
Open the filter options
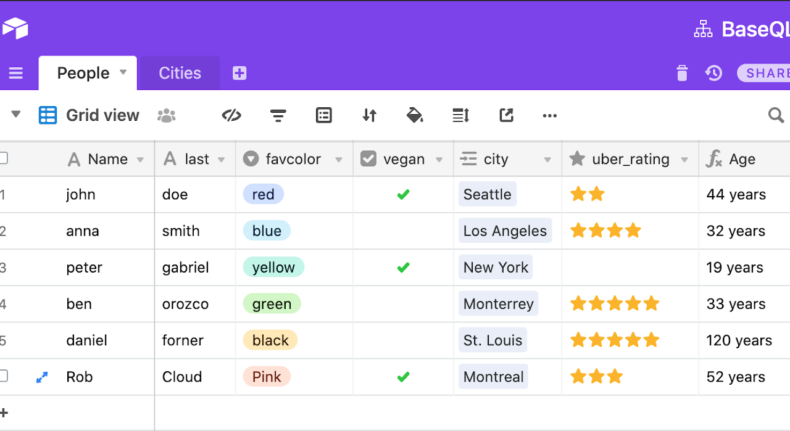click(x=278, y=115)
